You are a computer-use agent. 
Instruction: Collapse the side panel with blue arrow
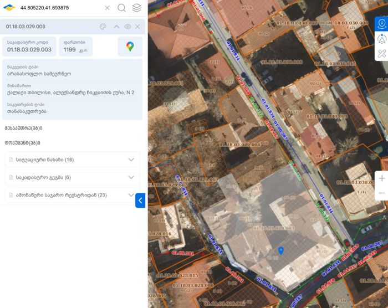point(140,201)
